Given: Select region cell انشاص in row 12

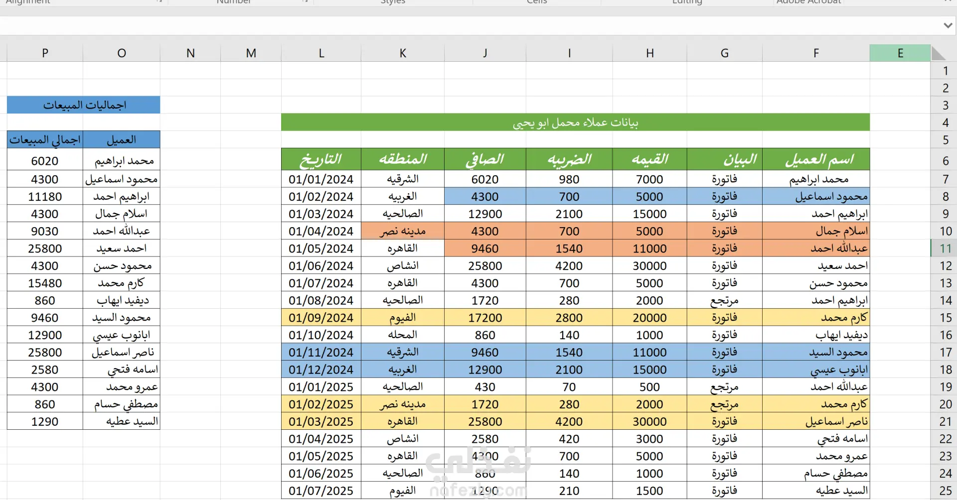Looking at the screenshot, I should (x=403, y=266).
